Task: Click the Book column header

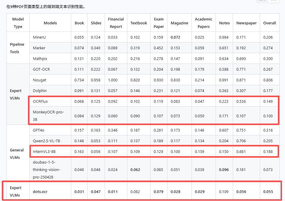Action: 79,23
